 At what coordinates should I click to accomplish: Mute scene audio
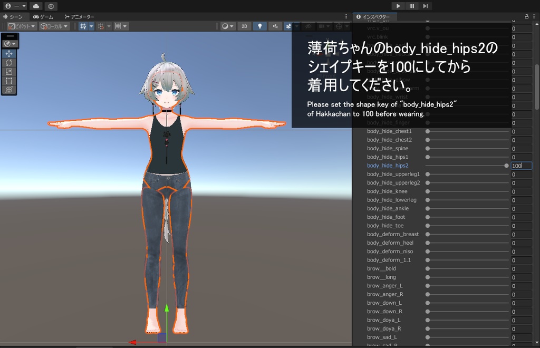(275, 26)
